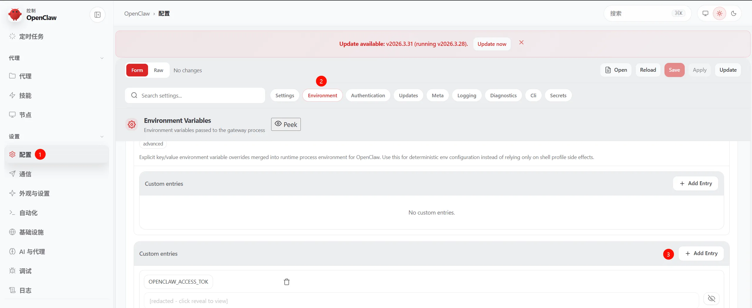
Task: Click the Update now button
Action: click(x=492, y=44)
